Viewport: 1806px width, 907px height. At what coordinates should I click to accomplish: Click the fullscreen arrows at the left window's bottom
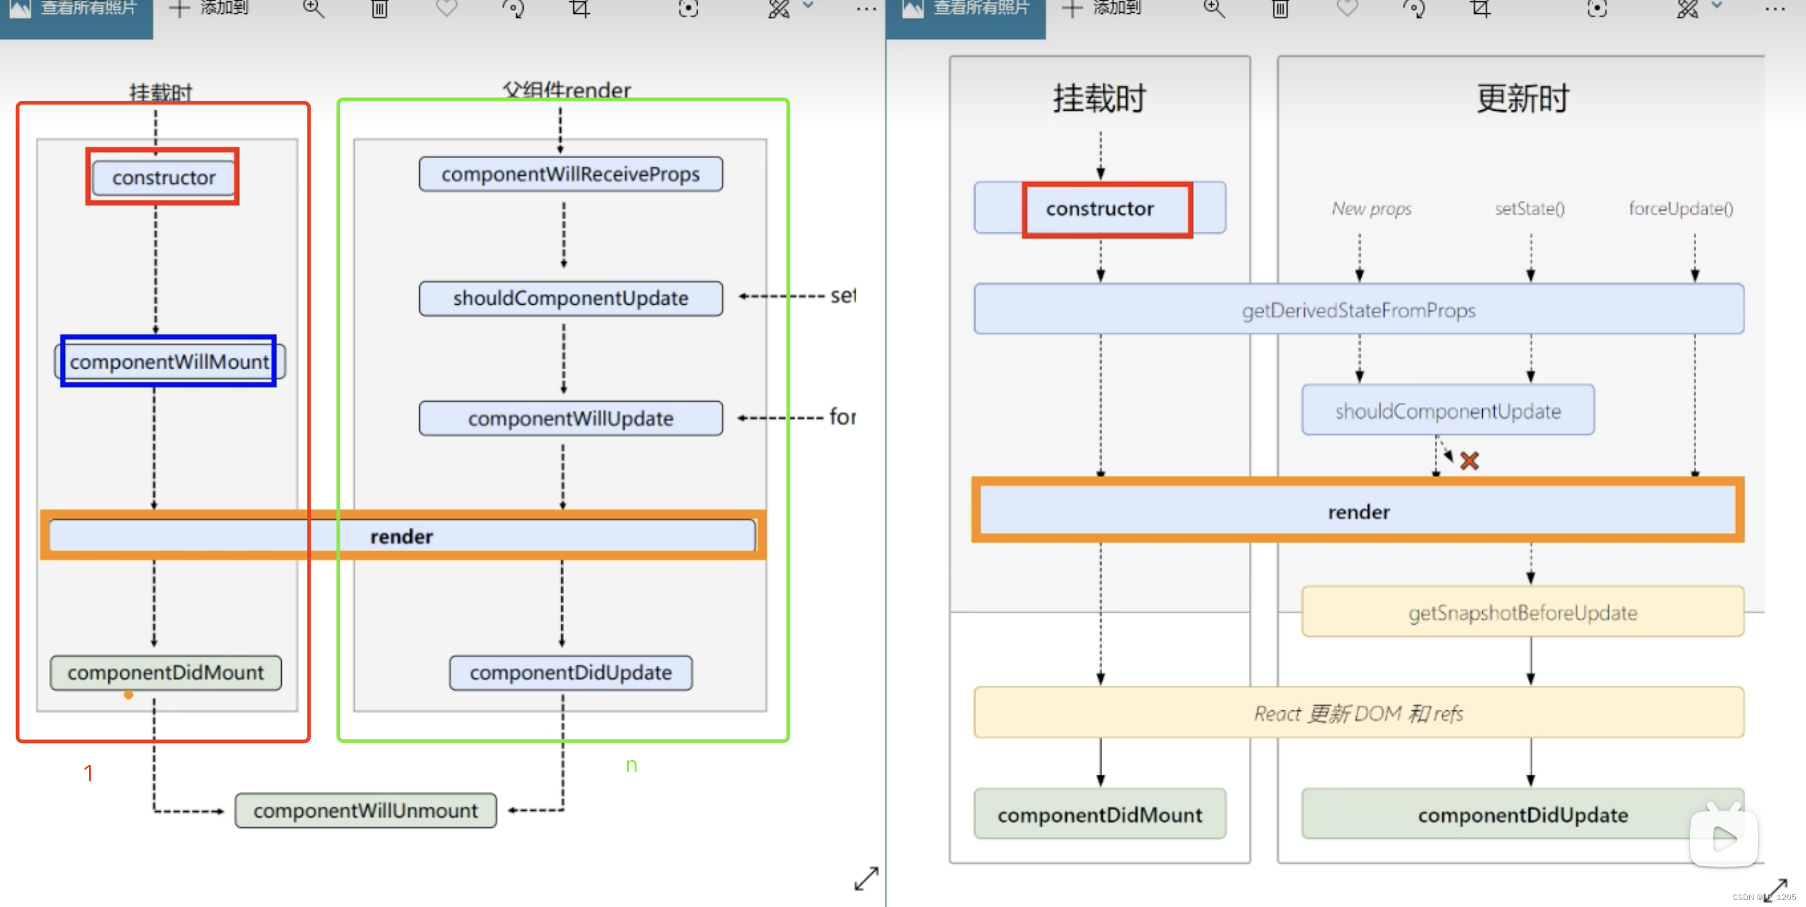pos(866,878)
